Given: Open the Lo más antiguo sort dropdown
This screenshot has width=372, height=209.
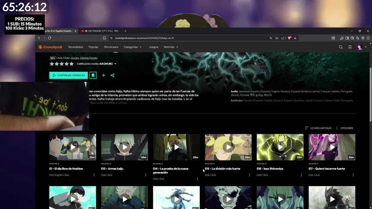Looking at the screenshot, I should tap(318, 128).
